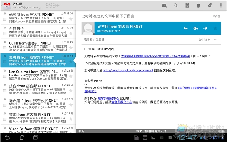Reply all using the double-arrow icon

tap(195, 28)
